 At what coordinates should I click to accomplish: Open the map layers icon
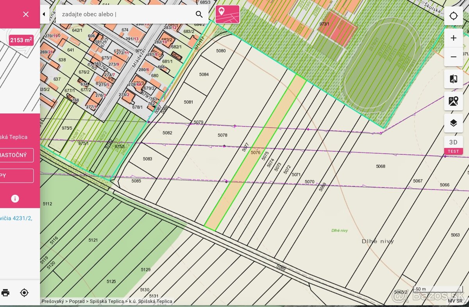coord(453,123)
